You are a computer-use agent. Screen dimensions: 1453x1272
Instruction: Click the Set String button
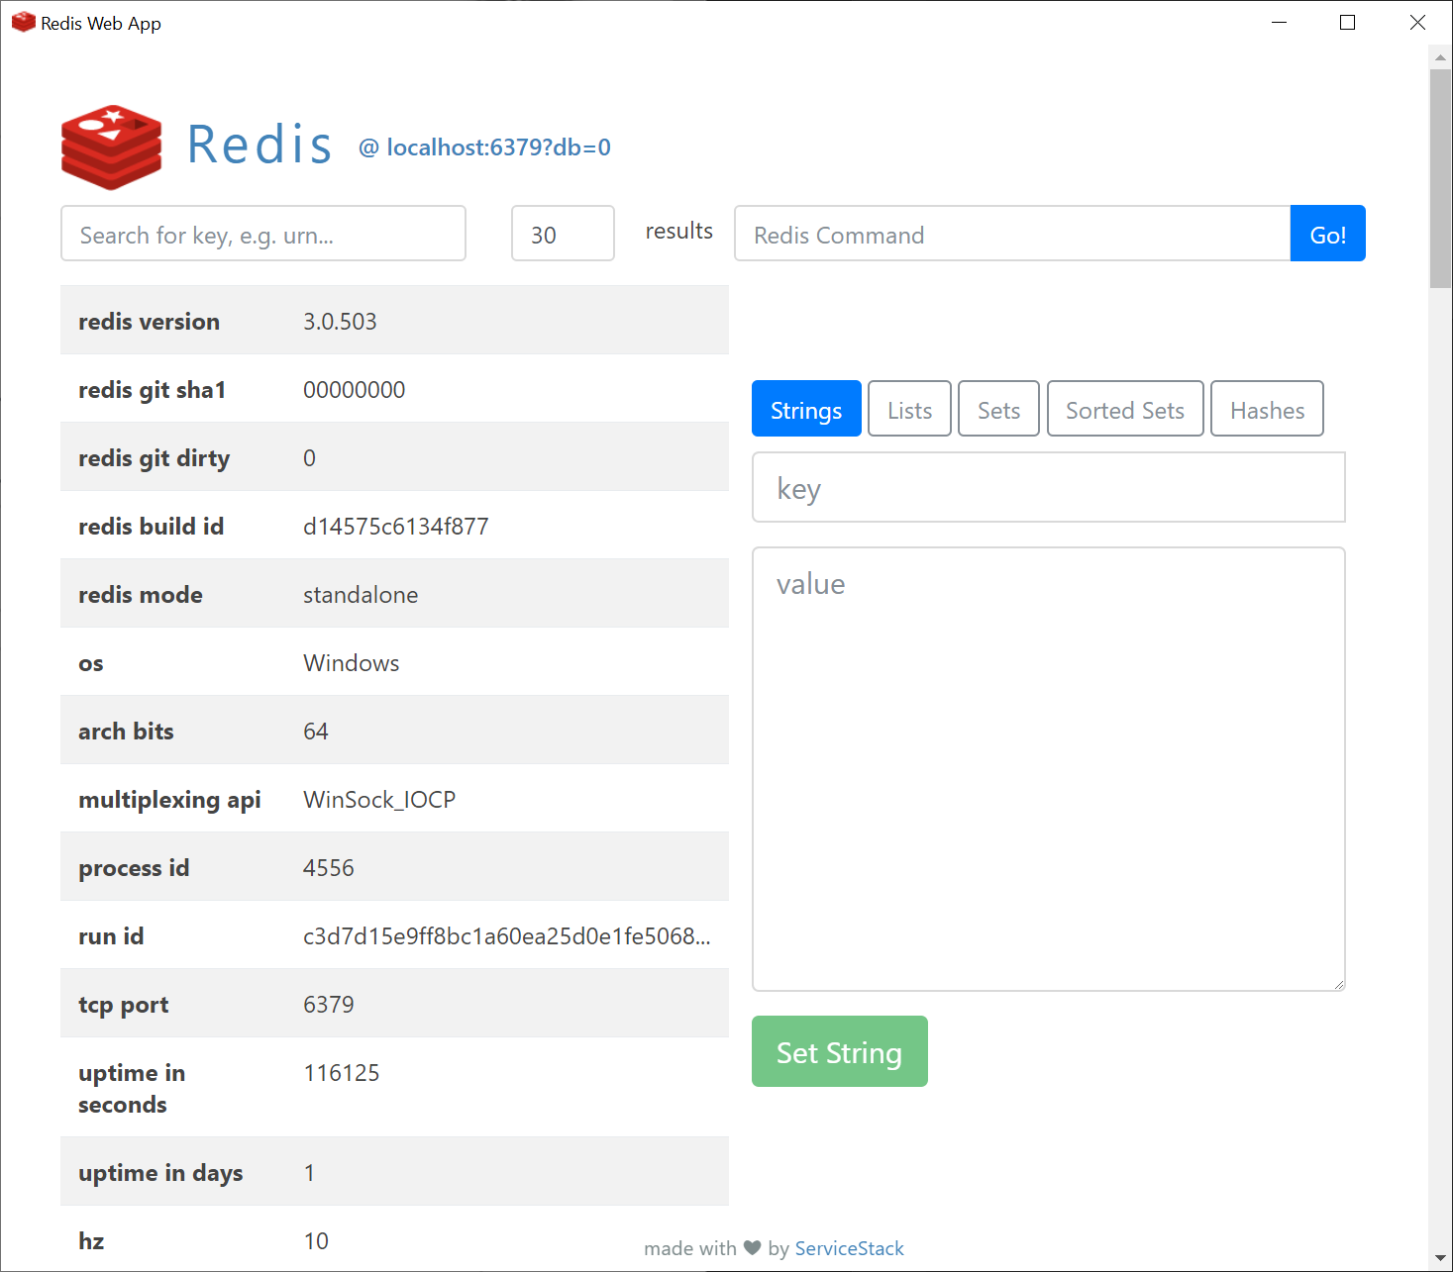point(840,1051)
